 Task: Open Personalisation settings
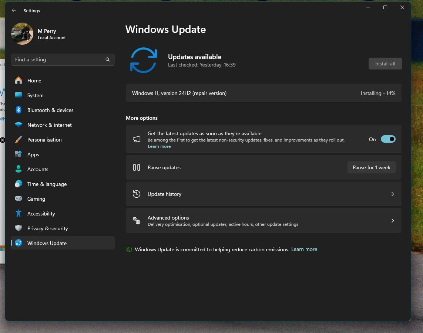pyautogui.click(x=63, y=140)
